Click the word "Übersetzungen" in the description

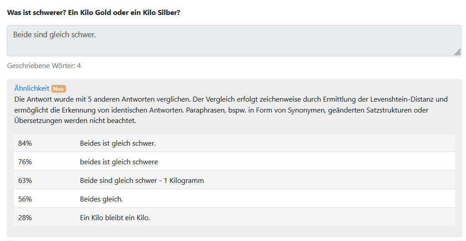pyautogui.click(x=36, y=121)
